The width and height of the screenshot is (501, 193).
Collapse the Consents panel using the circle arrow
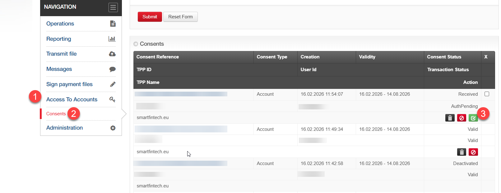(136, 44)
